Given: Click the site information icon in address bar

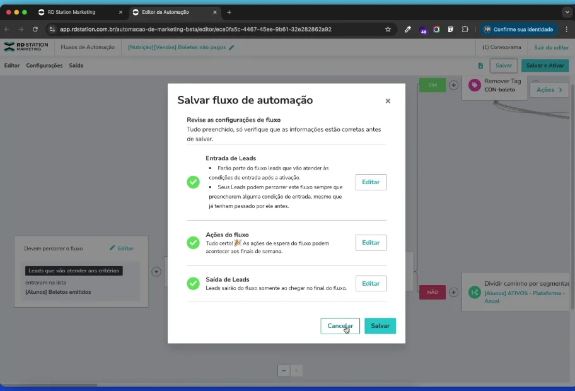Looking at the screenshot, I should point(52,30).
